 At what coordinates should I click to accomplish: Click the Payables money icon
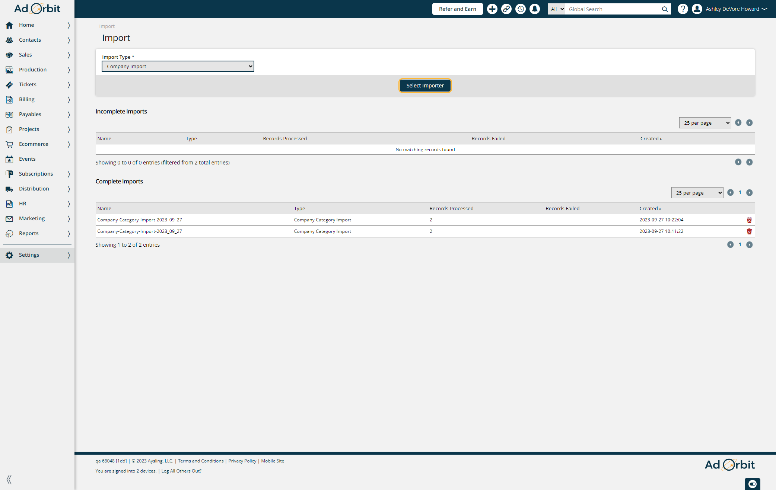tap(9, 114)
